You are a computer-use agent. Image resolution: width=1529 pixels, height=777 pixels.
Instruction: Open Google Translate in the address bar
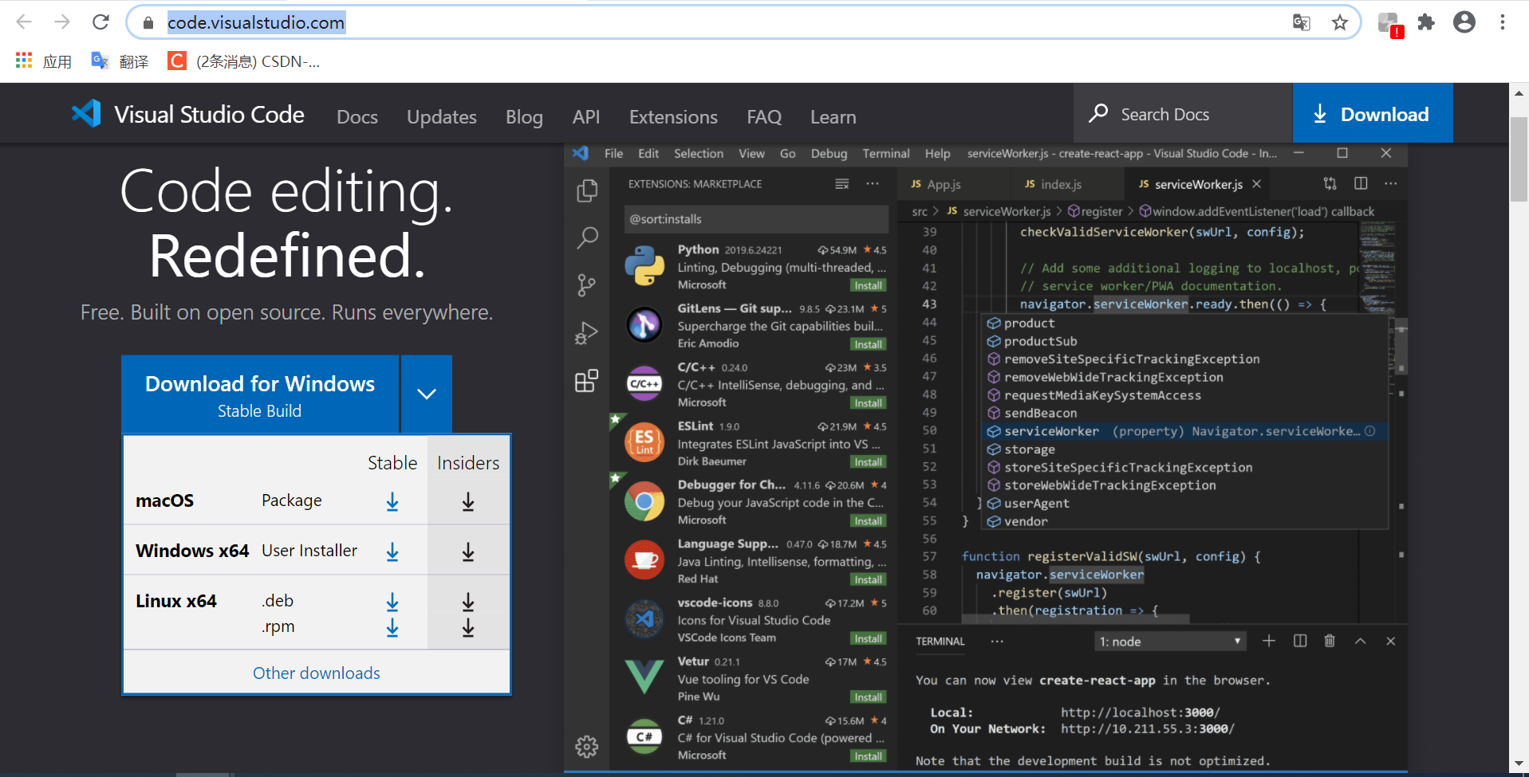1302,22
